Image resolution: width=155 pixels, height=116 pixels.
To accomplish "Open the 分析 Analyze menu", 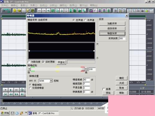I will [53, 5].
